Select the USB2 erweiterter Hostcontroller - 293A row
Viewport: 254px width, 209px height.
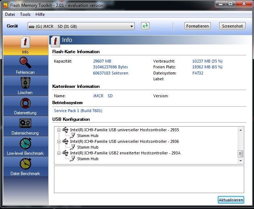click(125, 153)
